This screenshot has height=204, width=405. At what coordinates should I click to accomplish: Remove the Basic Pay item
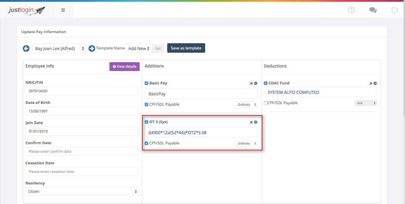[x=251, y=83]
